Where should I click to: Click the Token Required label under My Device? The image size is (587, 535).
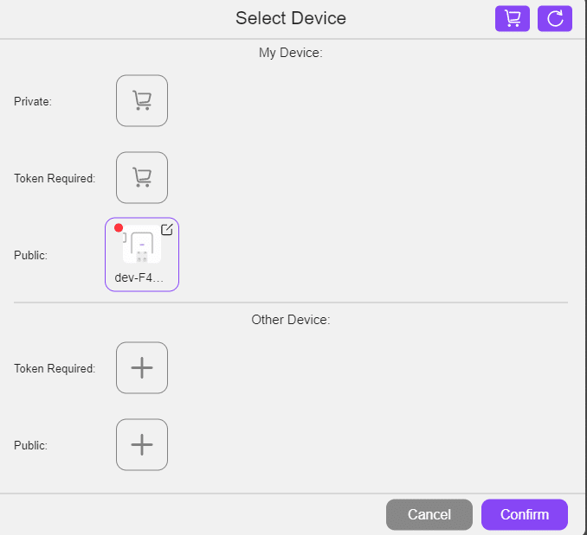pos(55,179)
